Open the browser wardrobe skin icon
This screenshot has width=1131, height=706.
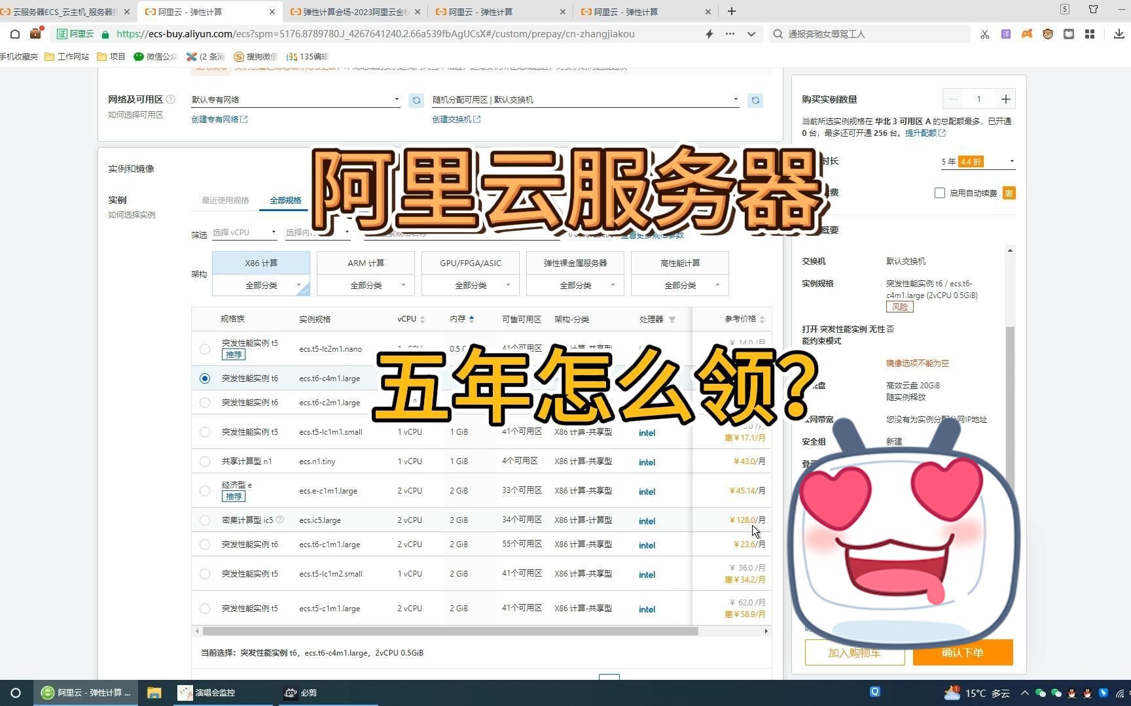point(1094,9)
